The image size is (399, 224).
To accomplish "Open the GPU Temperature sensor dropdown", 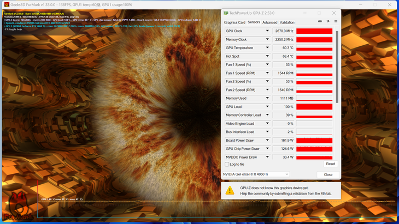I will pyautogui.click(x=267, y=48).
